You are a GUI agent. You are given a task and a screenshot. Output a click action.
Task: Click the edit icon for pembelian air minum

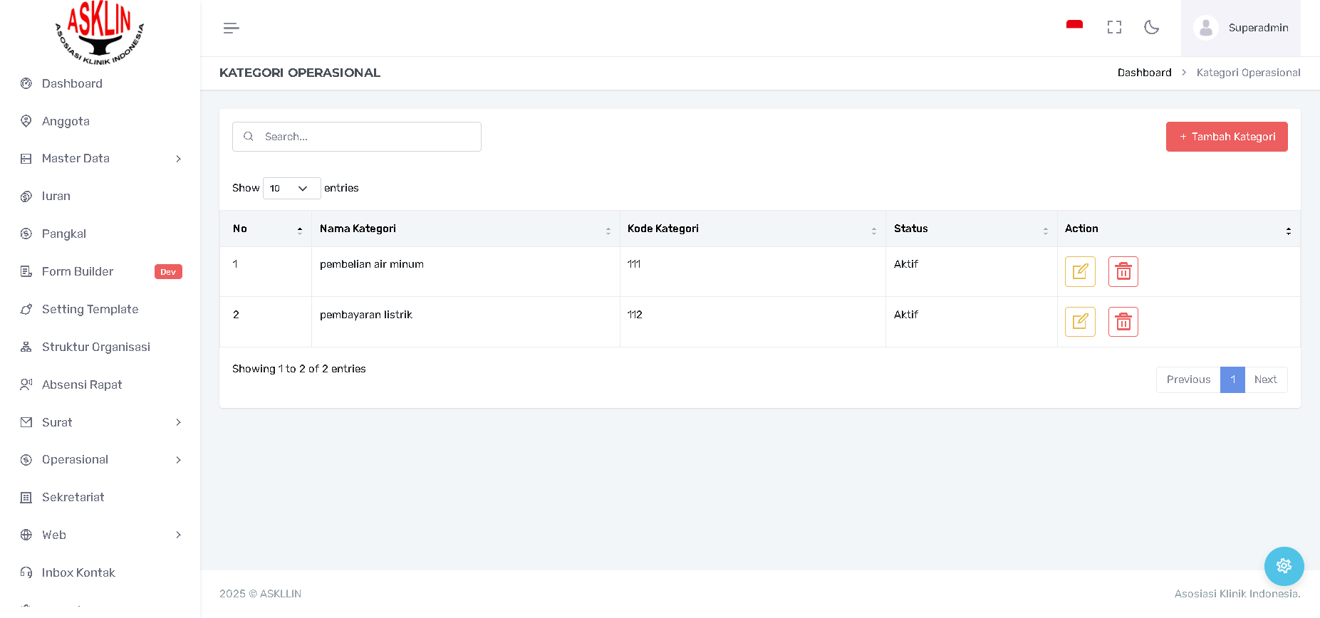point(1079,271)
